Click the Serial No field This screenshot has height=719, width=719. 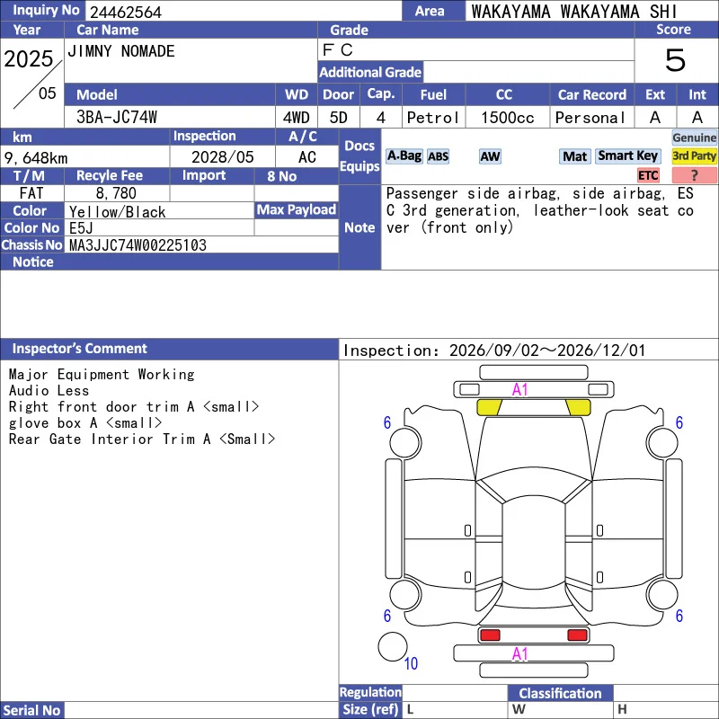click(201, 710)
